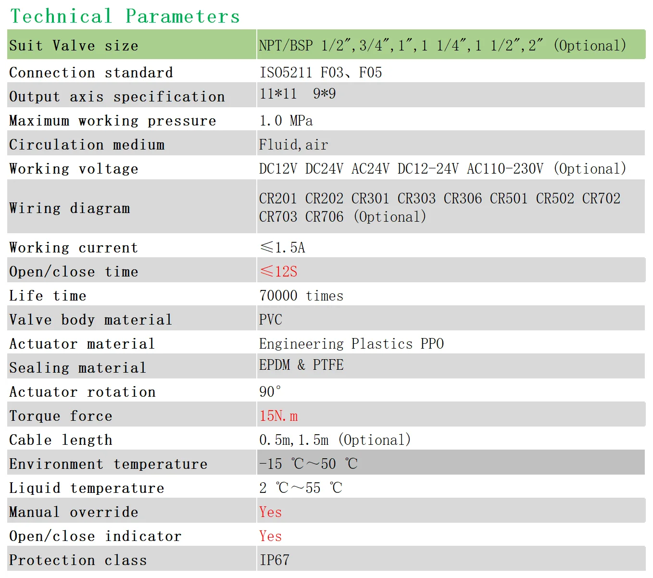Select the CR201 wiring diagram codes

(440, 207)
